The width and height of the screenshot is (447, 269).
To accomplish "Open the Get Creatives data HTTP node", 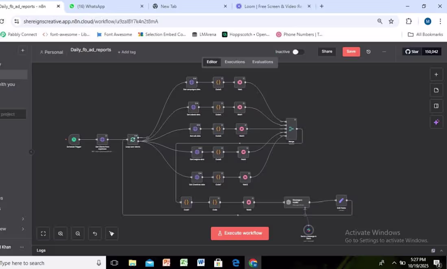I will pyautogui.click(x=197, y=177).
